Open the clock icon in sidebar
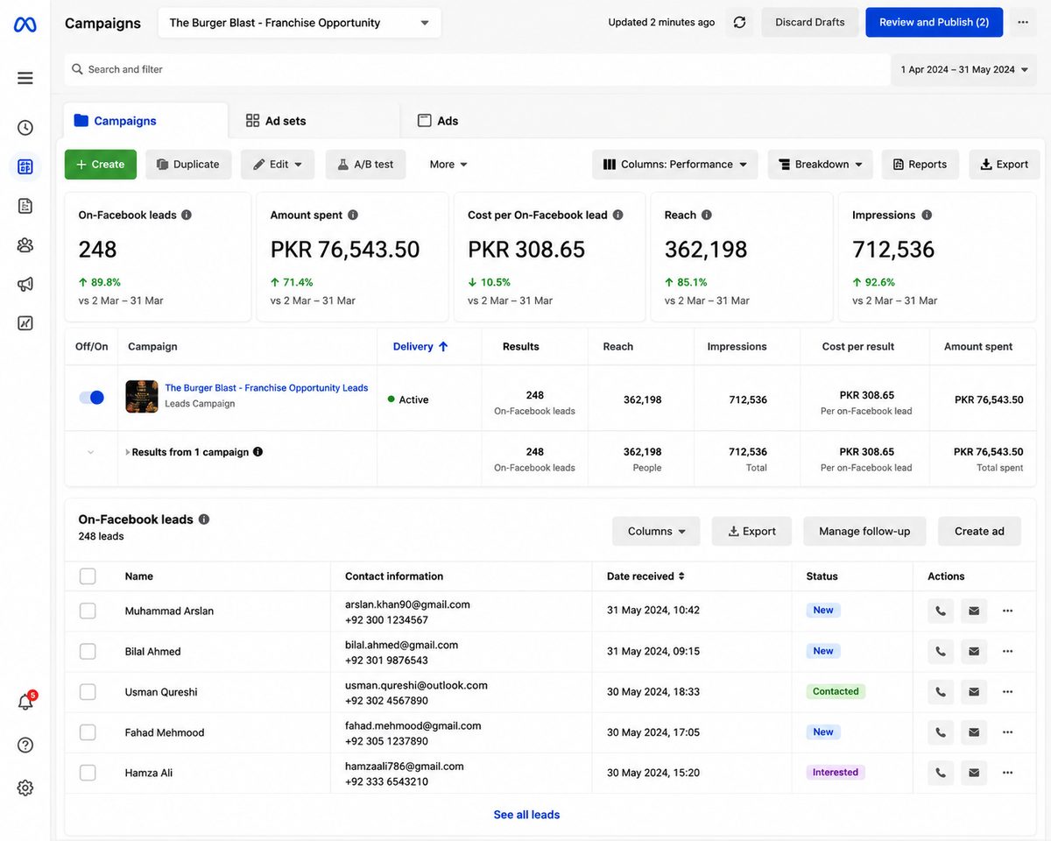The height and width of the screenshot is (841, 1051). 25,128
